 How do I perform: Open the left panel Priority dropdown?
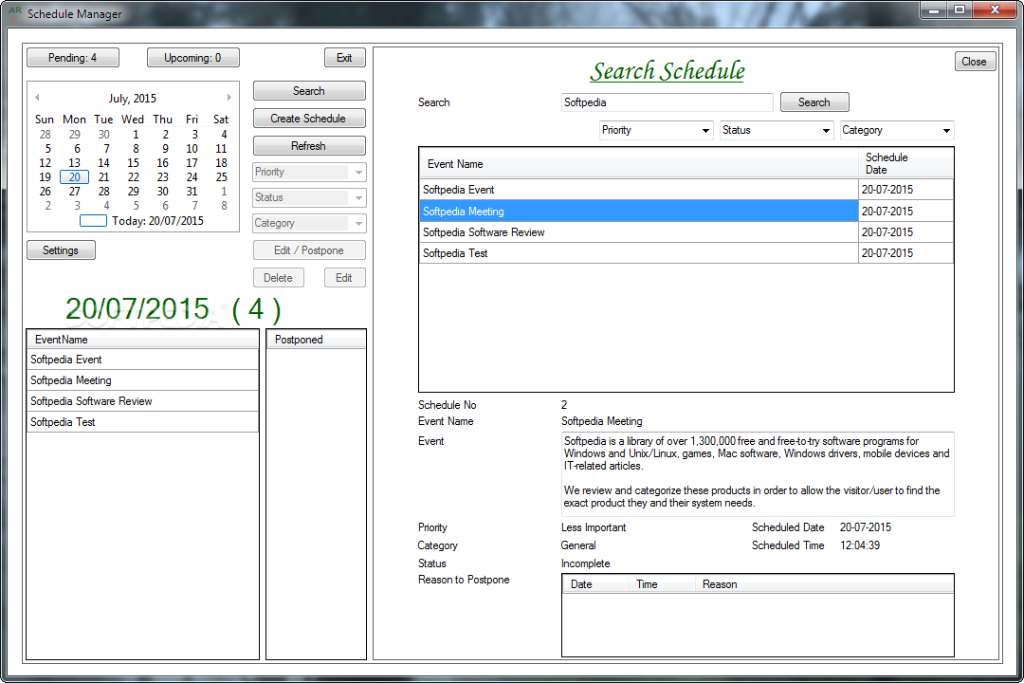pyautogui.click(x=309, y=172)
